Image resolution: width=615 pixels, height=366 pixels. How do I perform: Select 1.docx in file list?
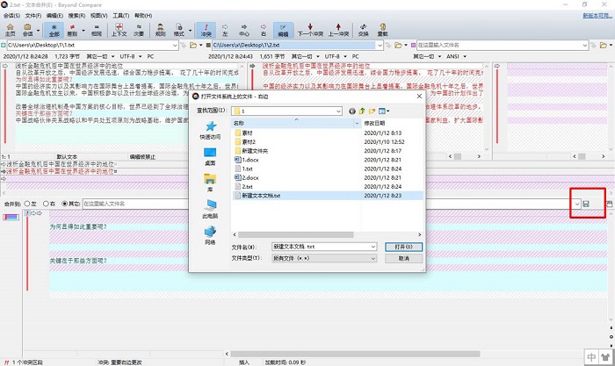click(250, 160)
